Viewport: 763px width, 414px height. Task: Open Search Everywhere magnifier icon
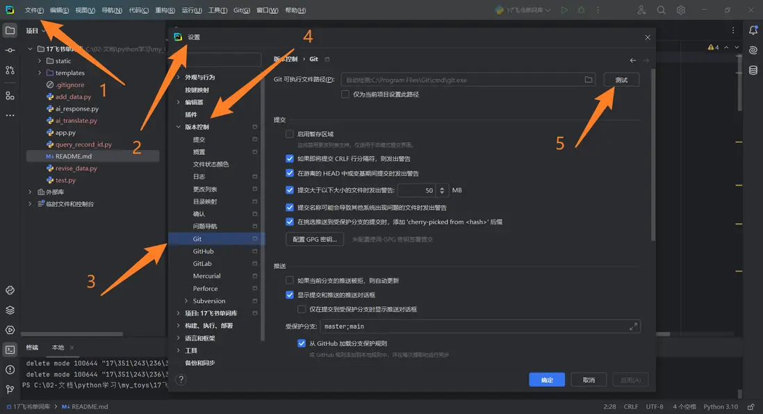click(x=661, y=10)
